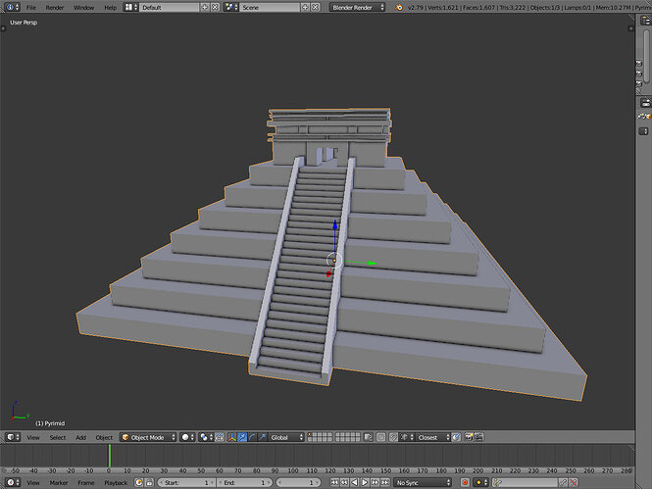Open the Help menu
The height and width of the screenshot is (489, 652).
click(x=110, y=8)
